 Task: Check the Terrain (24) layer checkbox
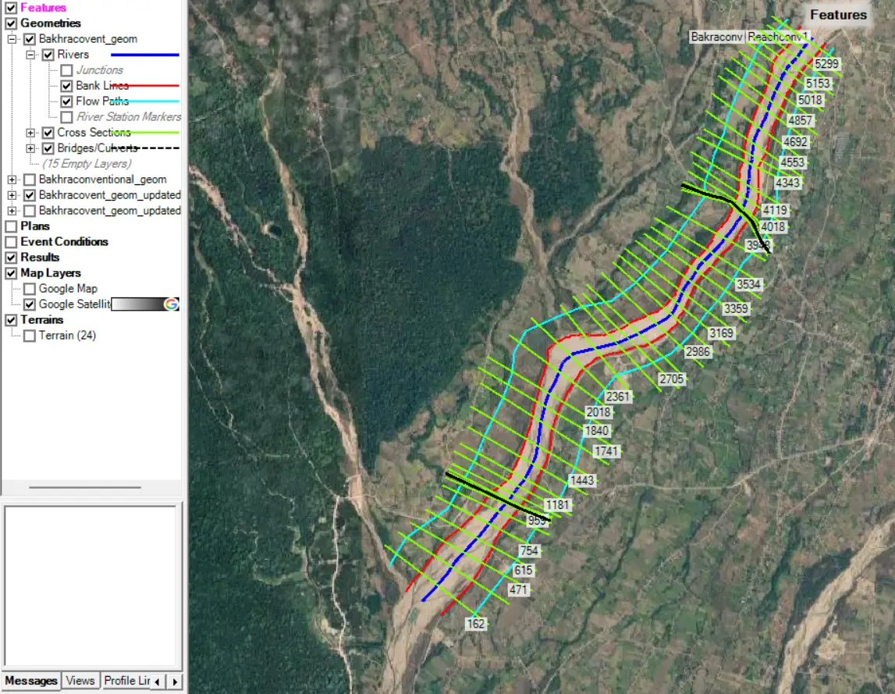pos(30,336)
